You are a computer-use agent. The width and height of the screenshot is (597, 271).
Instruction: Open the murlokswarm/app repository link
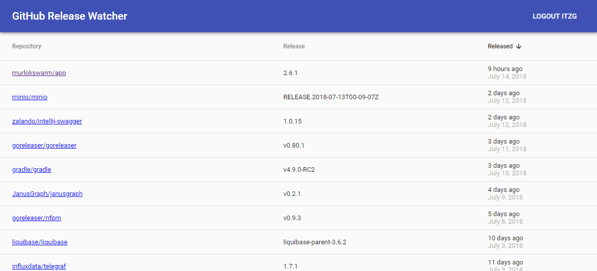(x=39, y=73)
